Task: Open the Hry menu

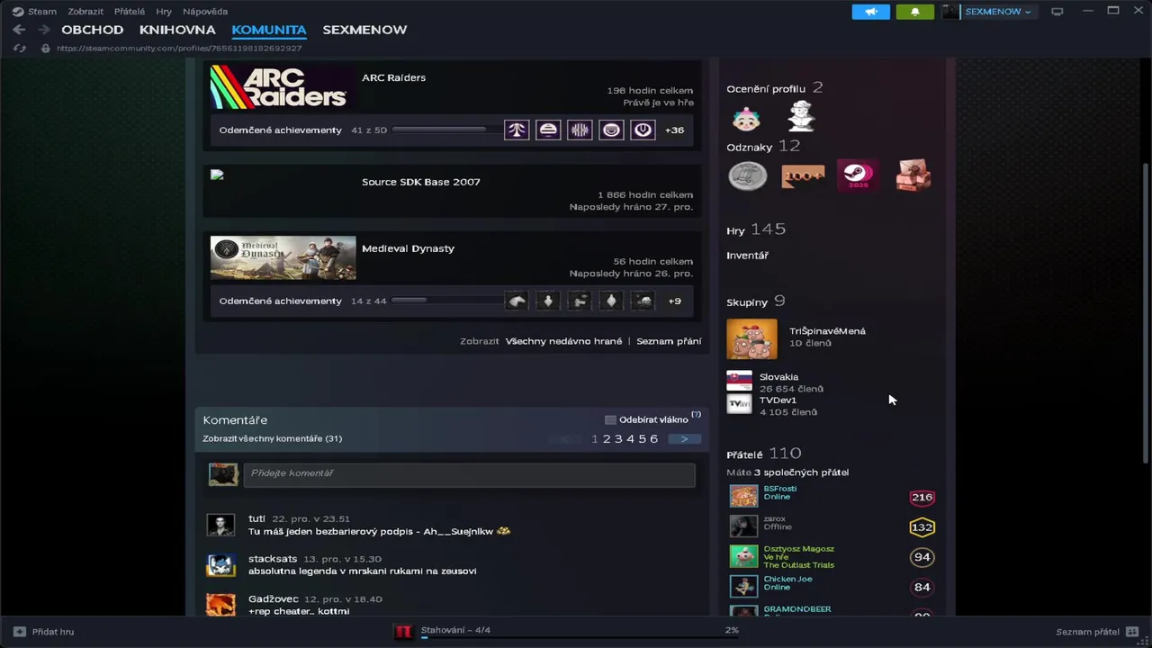Action: pyautogui.click(x=164, y=12)
